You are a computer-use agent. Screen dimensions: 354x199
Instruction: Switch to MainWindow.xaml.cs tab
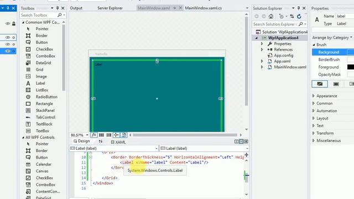(x=203, y=8)
